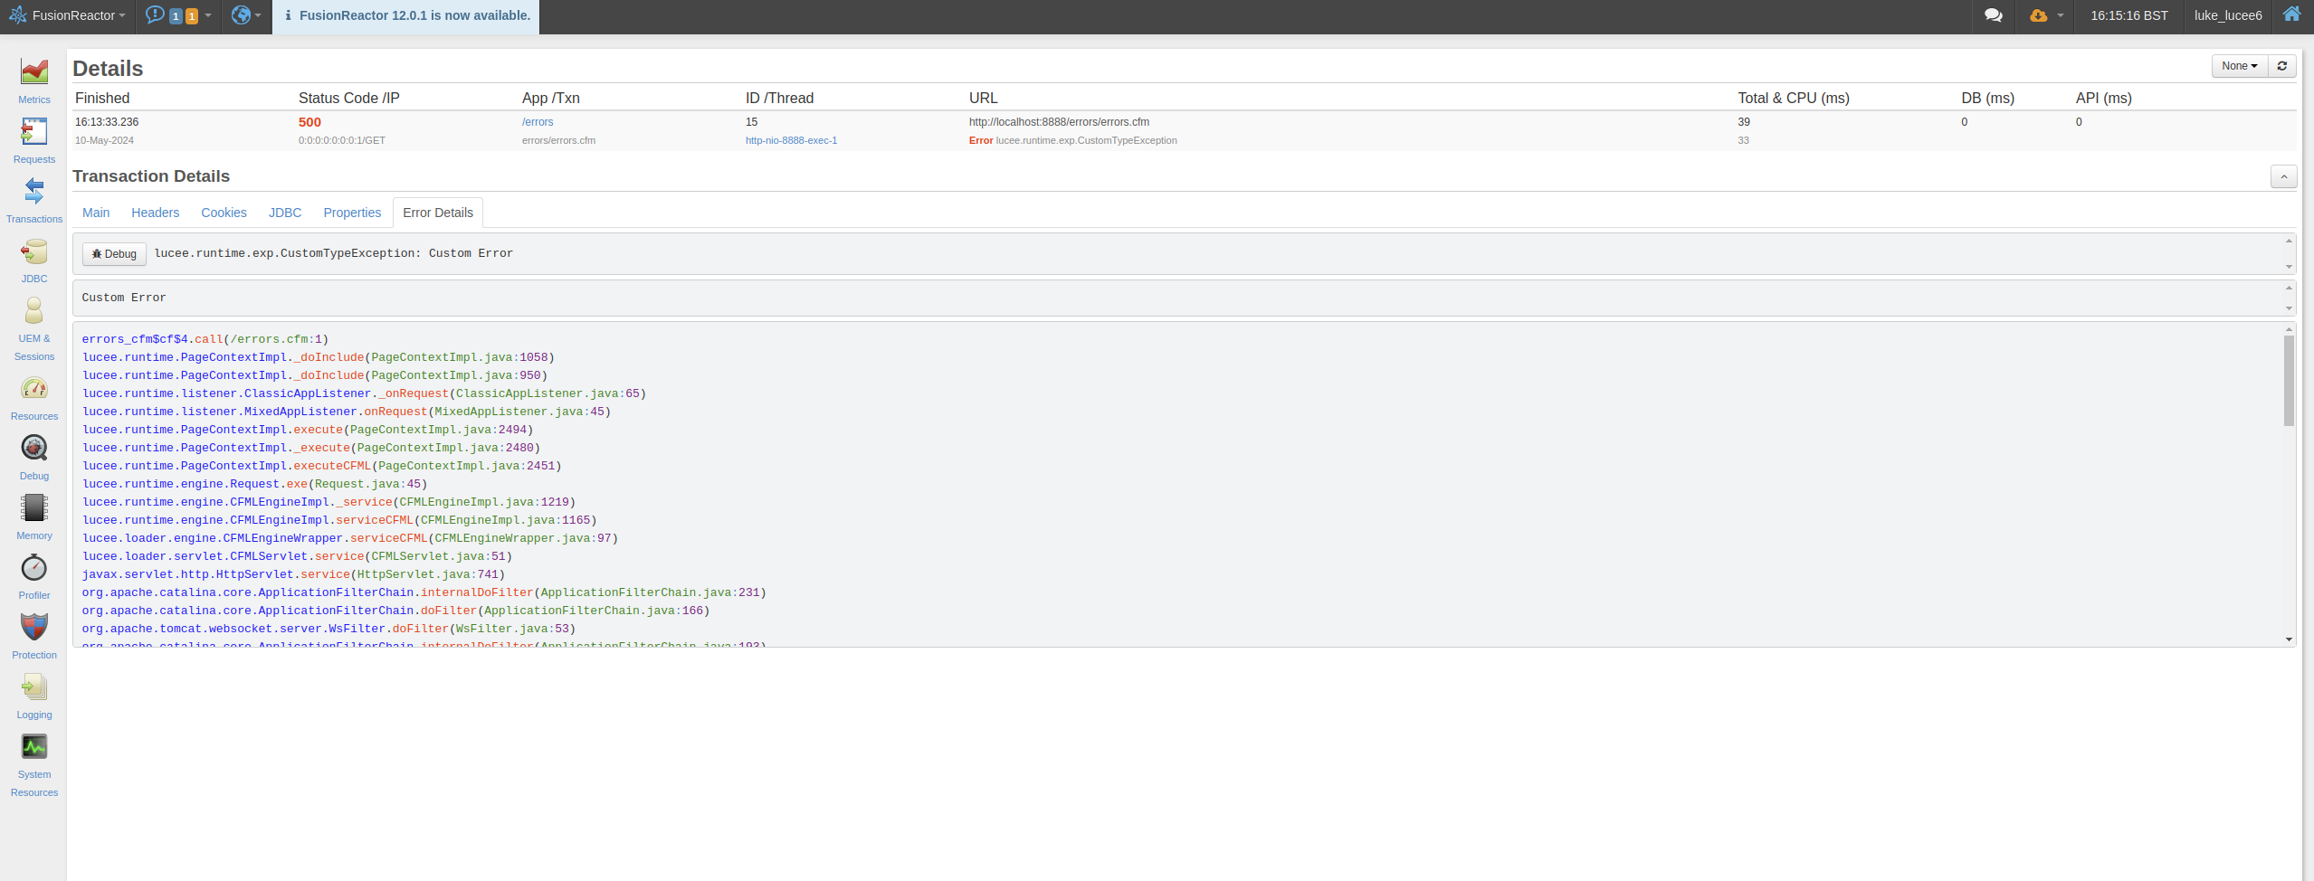Open the Protection shield sidebar icon
2314x881 pixels.
34,627
